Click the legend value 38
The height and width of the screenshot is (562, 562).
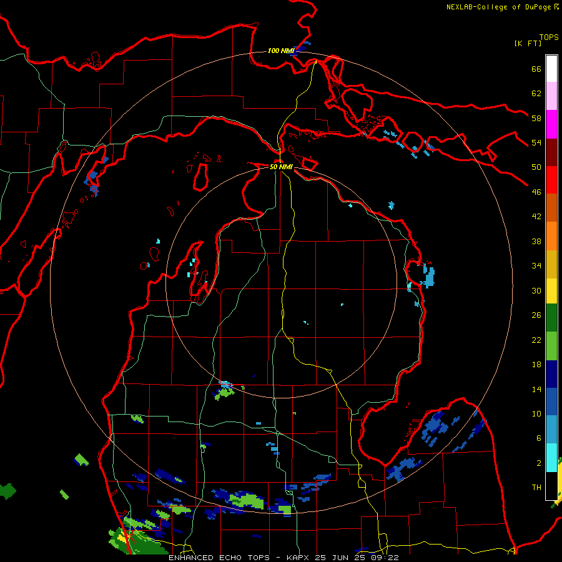(x=536, y=241)
